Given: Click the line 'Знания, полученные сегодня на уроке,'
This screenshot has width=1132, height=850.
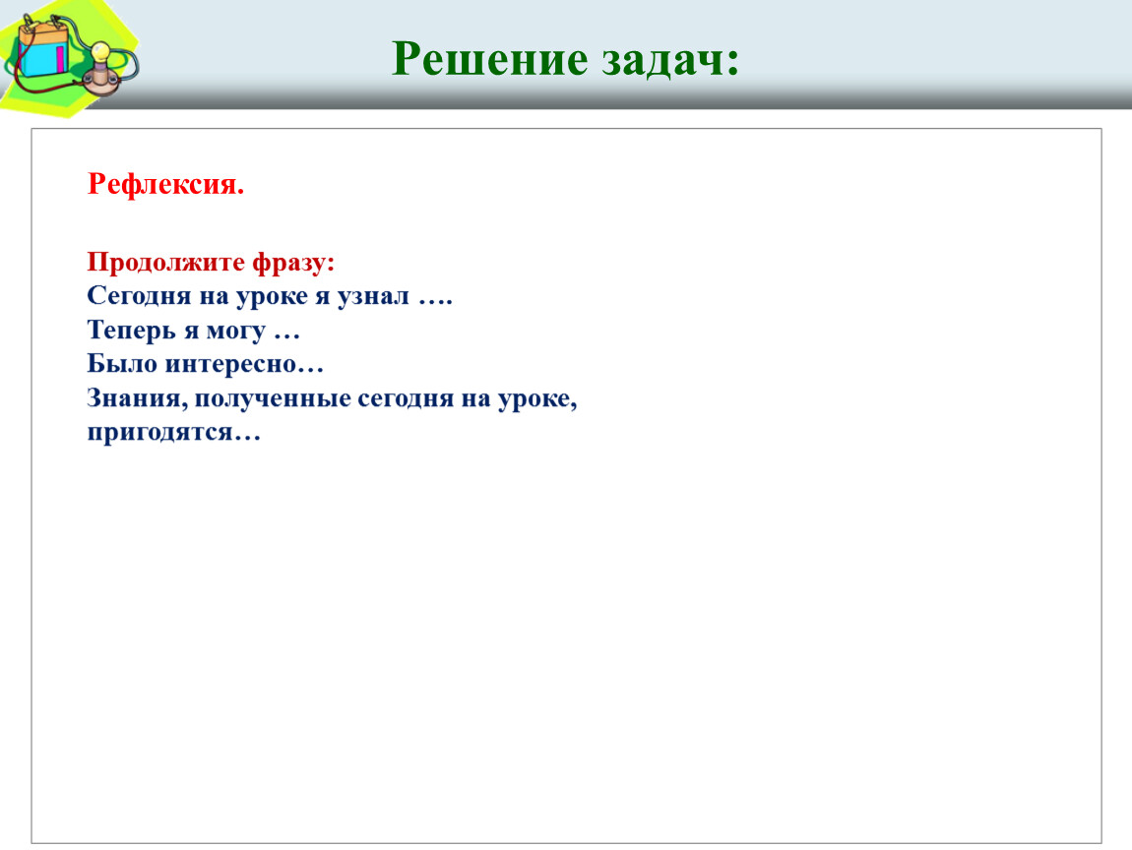Looking at the screenshot, I should [332, 398].
